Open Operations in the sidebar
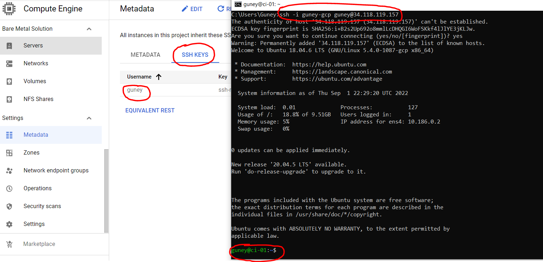The image size is (543, 262). (x=51, y=188)
